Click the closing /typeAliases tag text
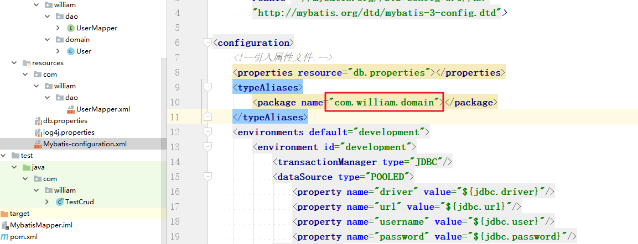Viewport: 638px width, 244px height. 270,118
